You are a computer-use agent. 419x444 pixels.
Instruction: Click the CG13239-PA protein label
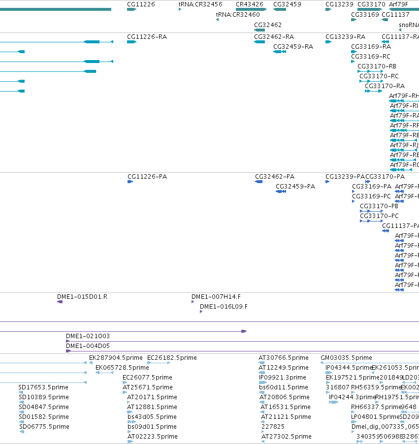coord(345,176)
